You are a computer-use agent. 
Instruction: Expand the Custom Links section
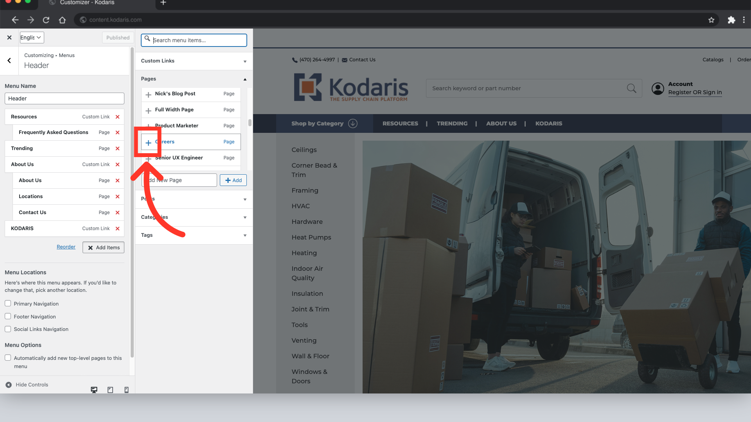194,61
